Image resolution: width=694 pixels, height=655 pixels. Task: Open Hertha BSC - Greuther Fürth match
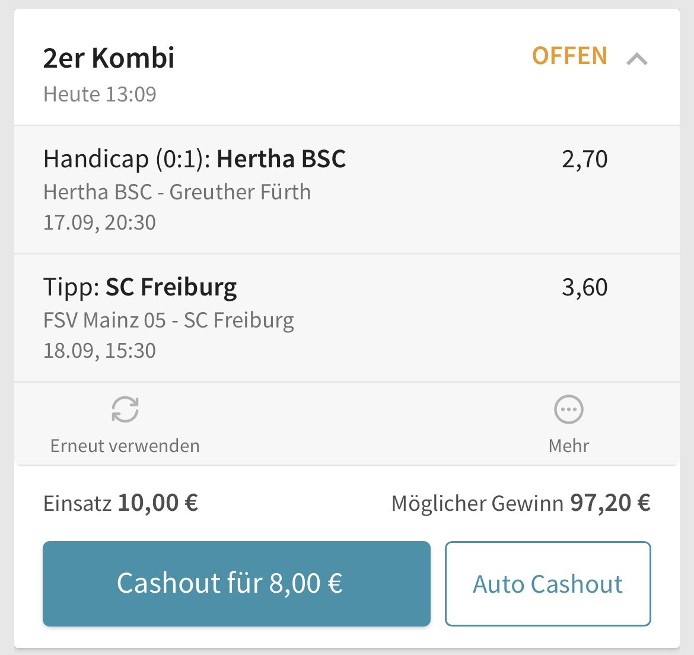point(177,192)
